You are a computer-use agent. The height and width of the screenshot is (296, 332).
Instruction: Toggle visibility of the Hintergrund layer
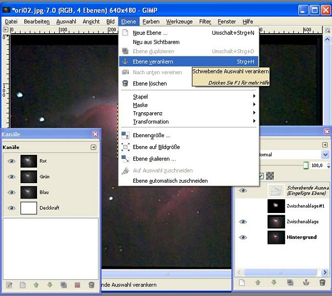coord(242,237)
